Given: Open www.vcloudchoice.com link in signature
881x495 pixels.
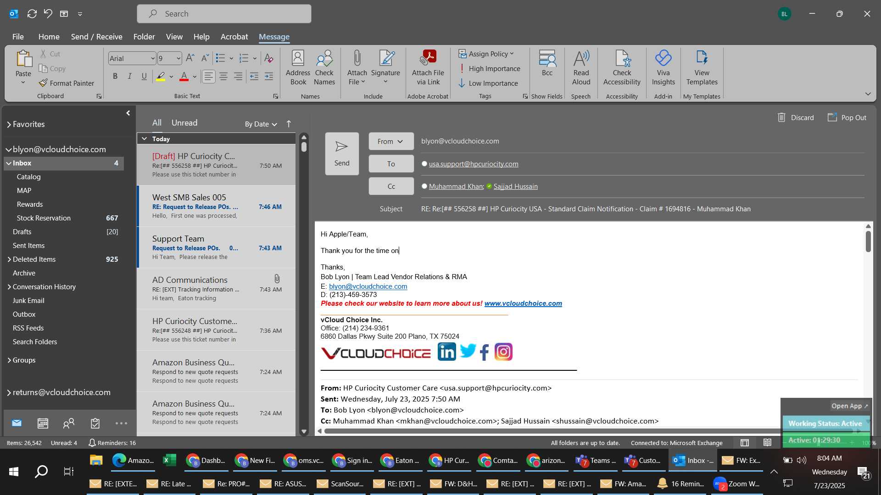Looking at the screenshot, I should click(523, 303).
